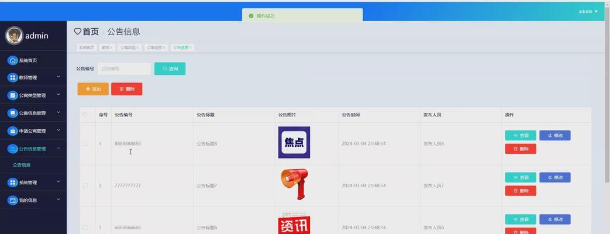The height and width of the screenshot is (234, 610).
Task: Expand the 公寓信息管理 menu chevron
Action: pyautogui.click(x=58, y=112)
